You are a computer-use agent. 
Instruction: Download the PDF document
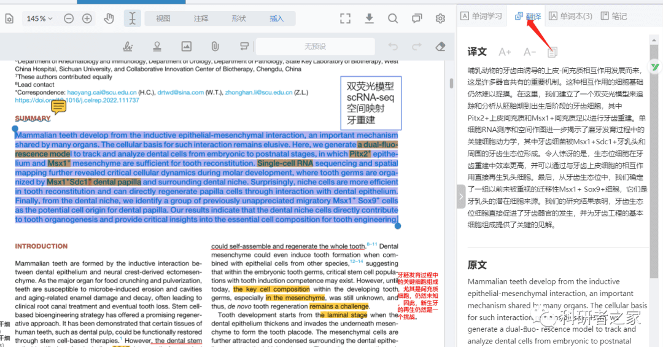(369, 18)
